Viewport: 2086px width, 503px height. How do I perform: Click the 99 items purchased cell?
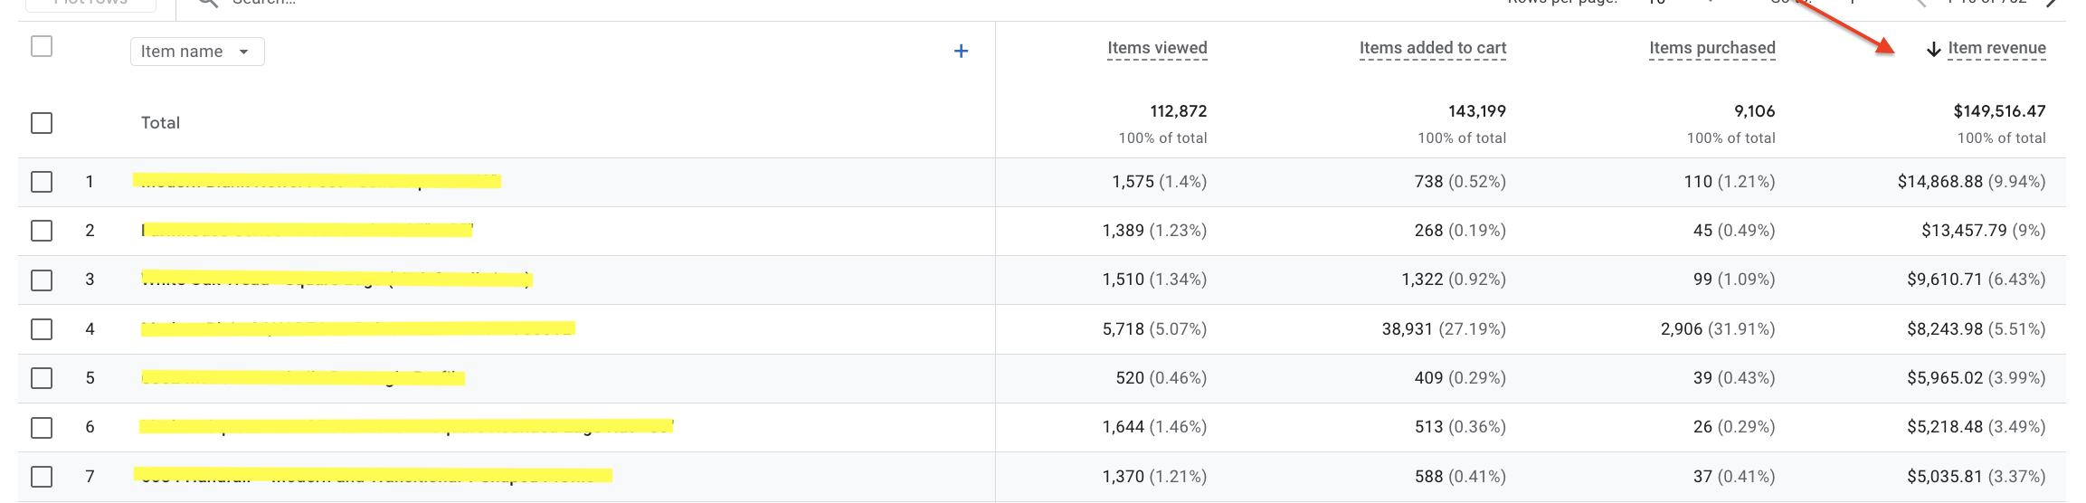click(1734, 280)
